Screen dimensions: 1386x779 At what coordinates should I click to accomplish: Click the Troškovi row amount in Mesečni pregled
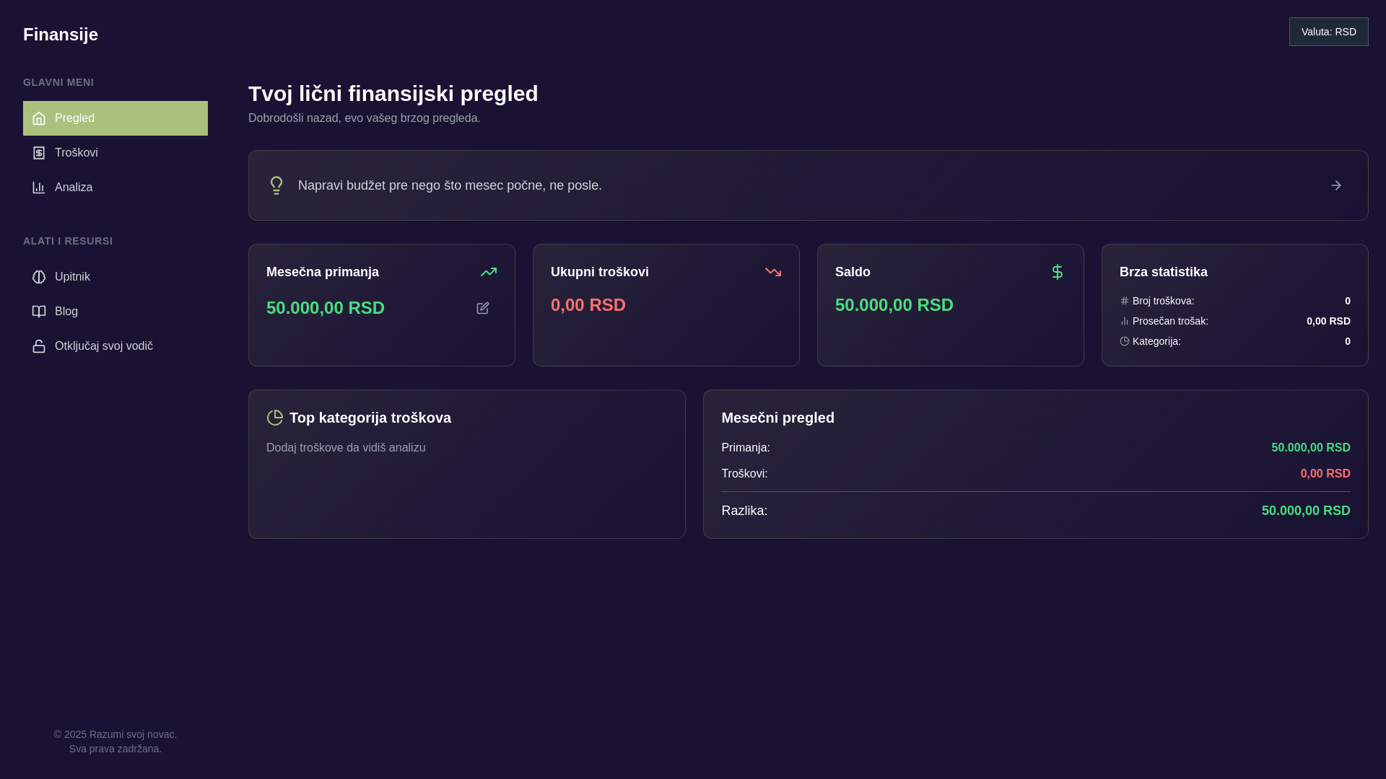[1325, 474]
